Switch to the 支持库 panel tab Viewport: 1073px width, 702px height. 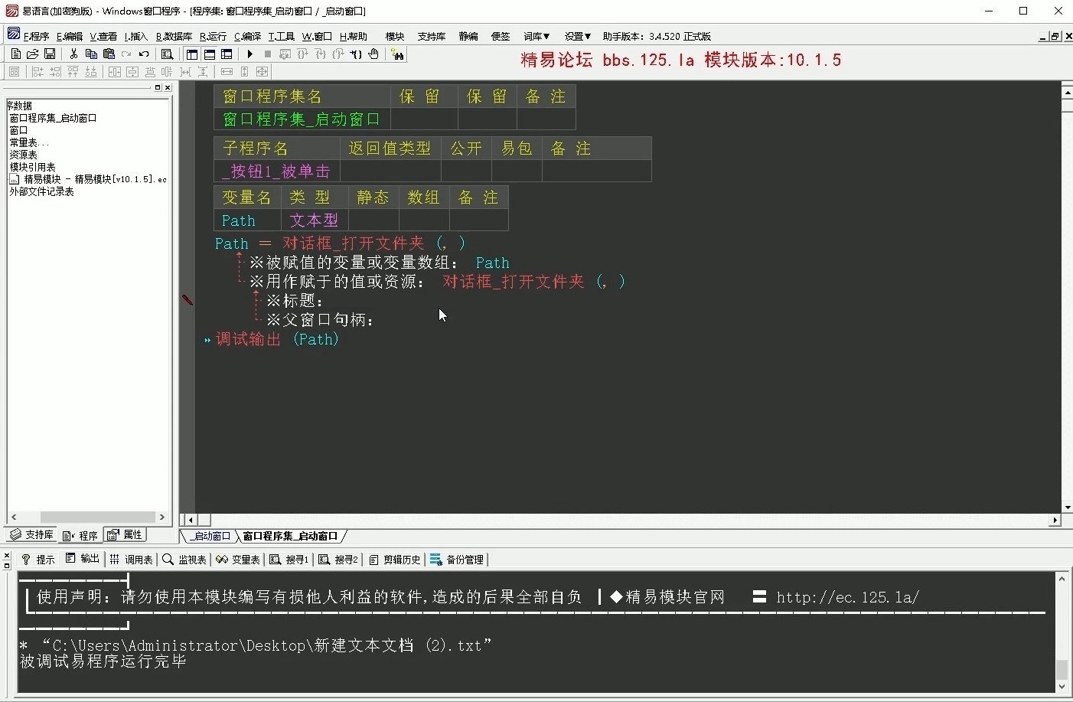(x=31, y=535)
